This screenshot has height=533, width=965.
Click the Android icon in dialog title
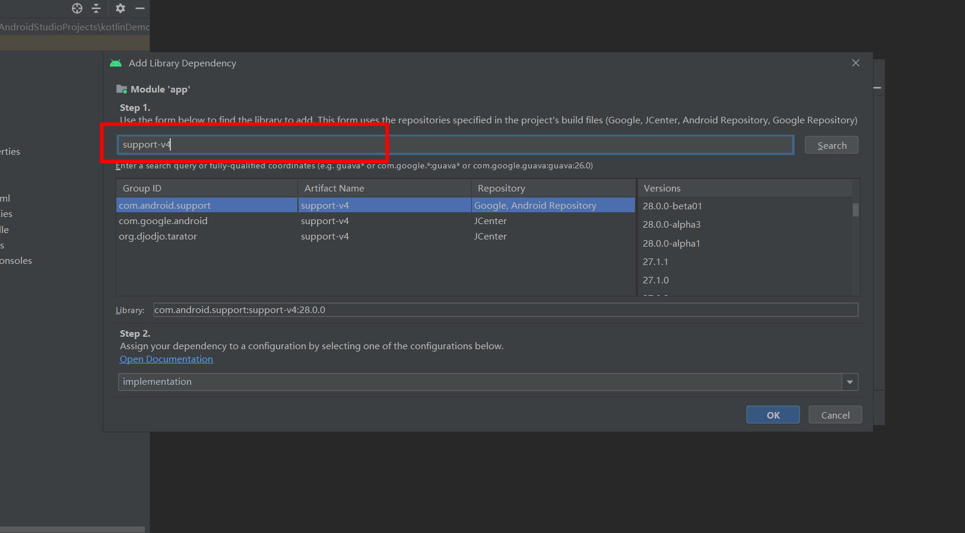[x=116, y=63]
